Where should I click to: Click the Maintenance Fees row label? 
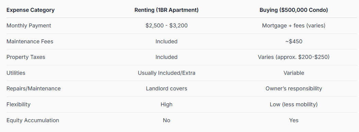point(30,42)
